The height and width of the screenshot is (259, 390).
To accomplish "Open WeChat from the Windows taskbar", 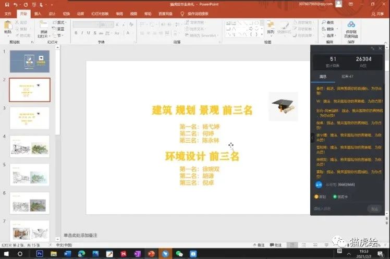I will pyautogui.click(x=179, y=254).
